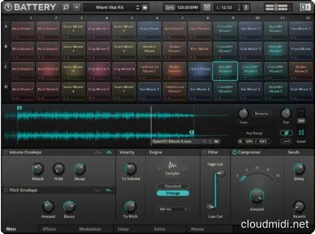Image resolution: width=315 pixels, height=234 pixels.
Task: Step kit preset using Miami Vice Kit arrows
Action: click(137, 7)
